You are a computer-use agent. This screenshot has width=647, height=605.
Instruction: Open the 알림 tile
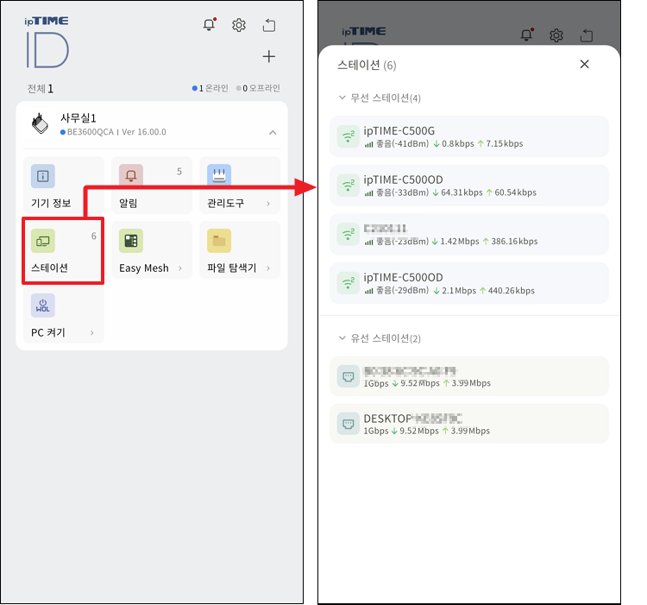pyautogui.click(x=152, y=185)
